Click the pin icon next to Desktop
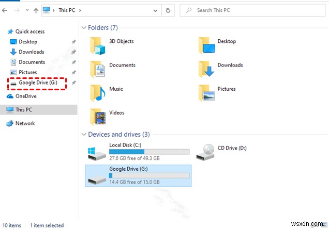The width and height of the screenshot is (329, 229). [73, 42]
